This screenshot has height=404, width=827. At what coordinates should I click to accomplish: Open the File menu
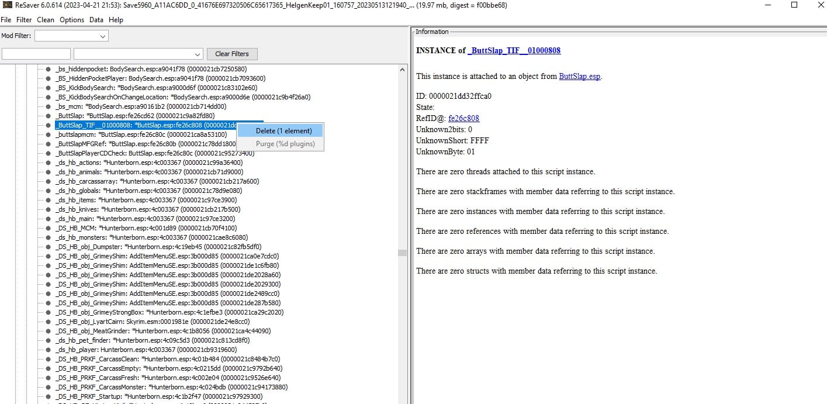point(6,20)
